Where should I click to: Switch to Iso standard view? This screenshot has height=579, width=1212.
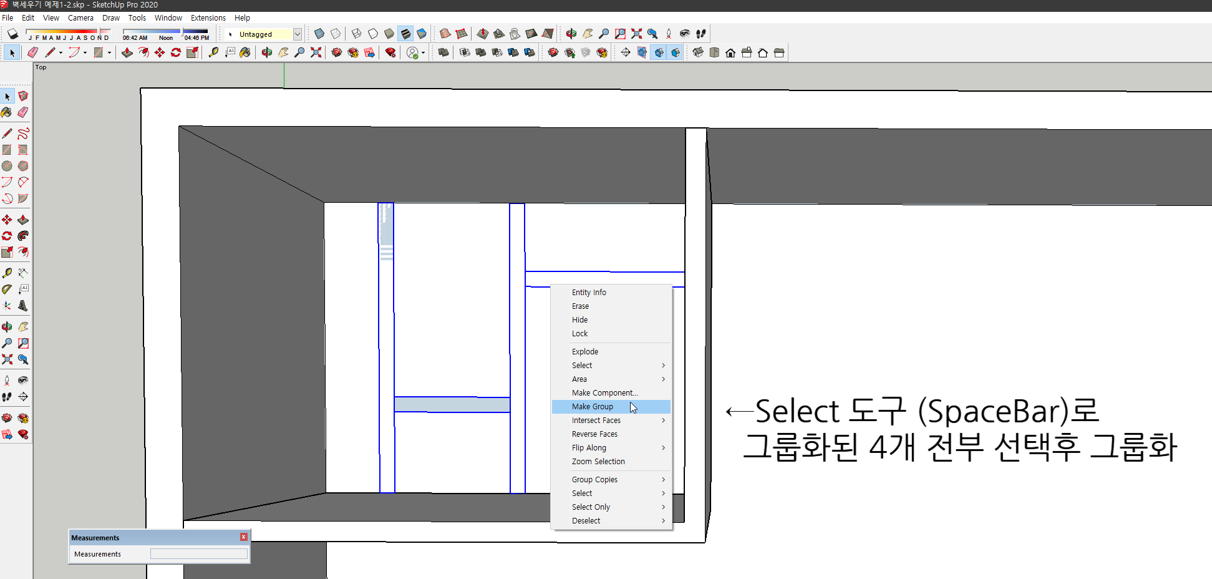(698, 52)
